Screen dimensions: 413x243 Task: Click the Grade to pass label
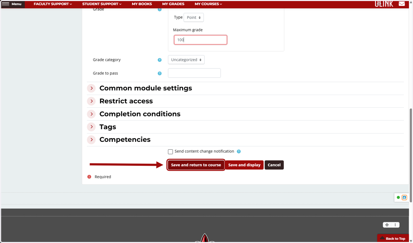[x=105, y=73]
